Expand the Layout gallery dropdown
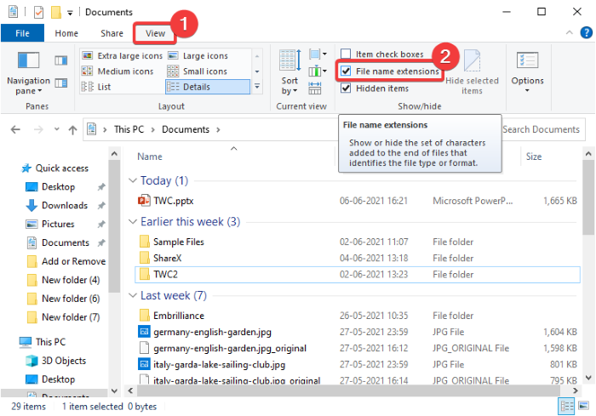The image size is (596, 416). click(x=257, y=88)
